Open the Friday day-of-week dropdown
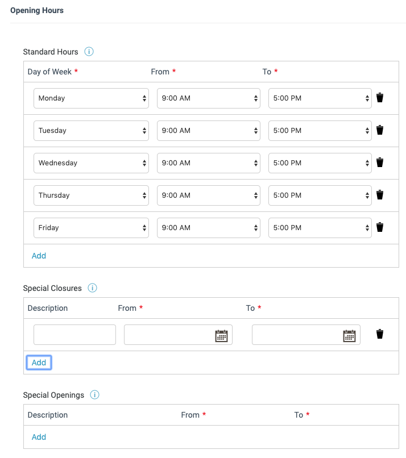Image resolution: width=406 pixels, height=458 pixels. click(91, 228)
